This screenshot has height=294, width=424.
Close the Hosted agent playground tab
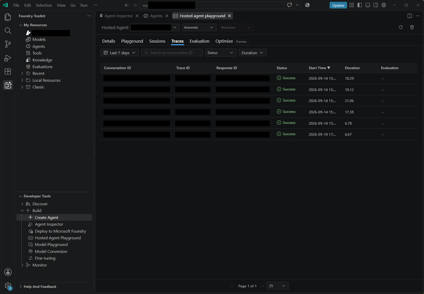pos(229,16)
